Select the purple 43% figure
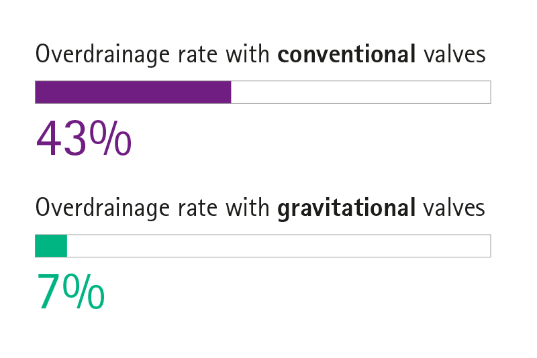 pyautogui.click(x=84, y=138)
